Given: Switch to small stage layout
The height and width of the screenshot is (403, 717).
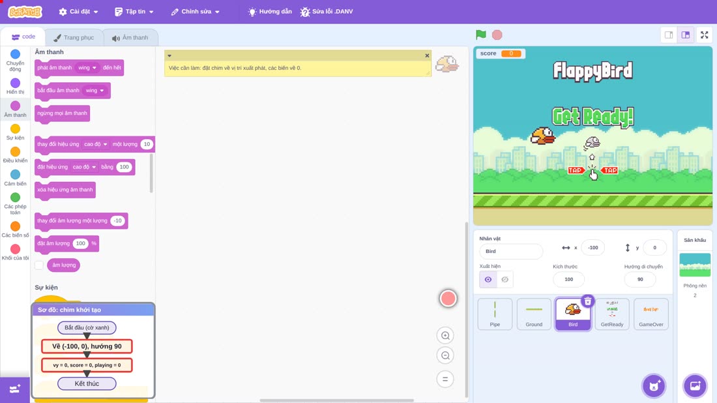Looking at the screenshot, I should [669, 35].
